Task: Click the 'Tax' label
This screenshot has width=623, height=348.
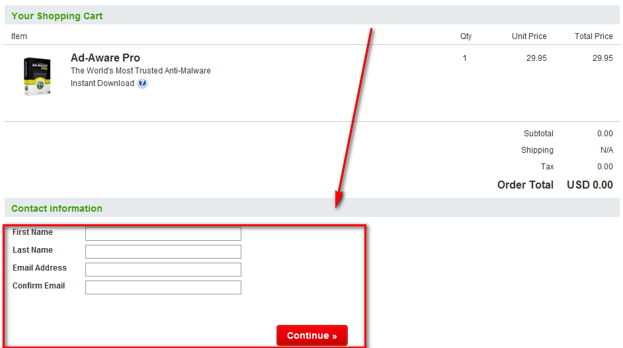Action: coord(547,167)
